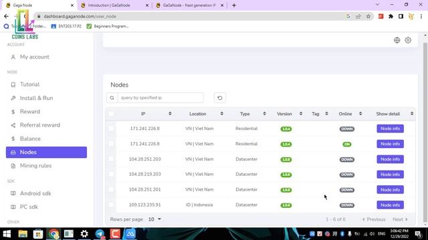The height and width of the screenshot is (240, 428).
Task: Open the Rows per page dropdown
Action: (154, 219)
